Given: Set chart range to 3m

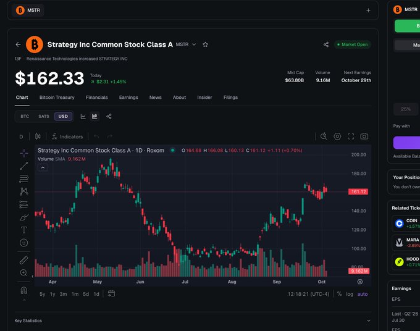Looking at the screenshot, I should (63, 294).
